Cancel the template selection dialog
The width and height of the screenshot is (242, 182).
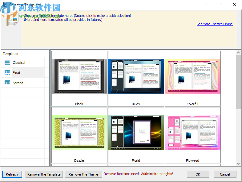point(225,174)
